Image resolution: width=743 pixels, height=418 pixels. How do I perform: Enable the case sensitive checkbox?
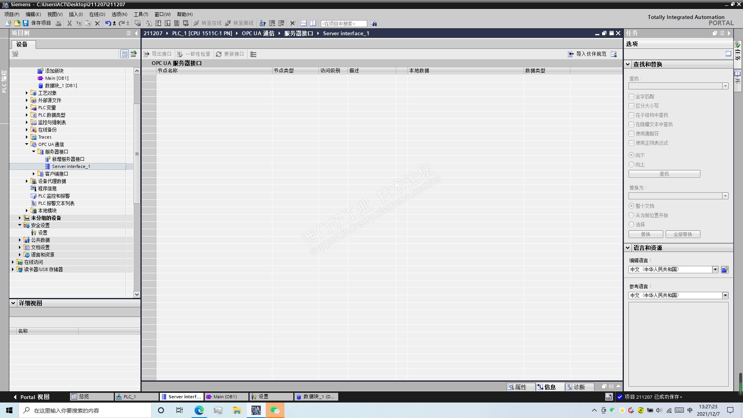(632, 106)
